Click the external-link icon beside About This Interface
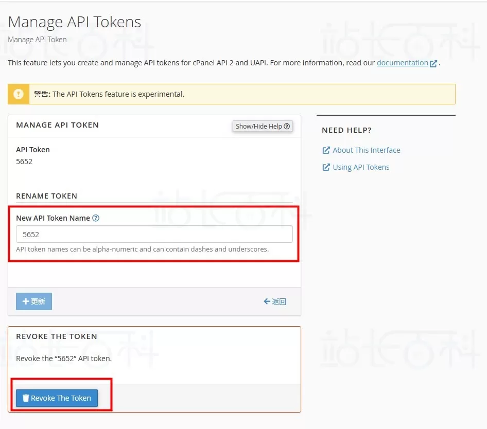The image size is (487, 429). tap(326, 150)
